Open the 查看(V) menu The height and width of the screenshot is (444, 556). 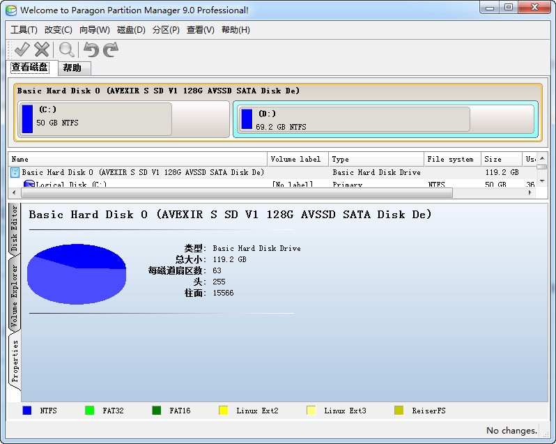tap(201, 30)
